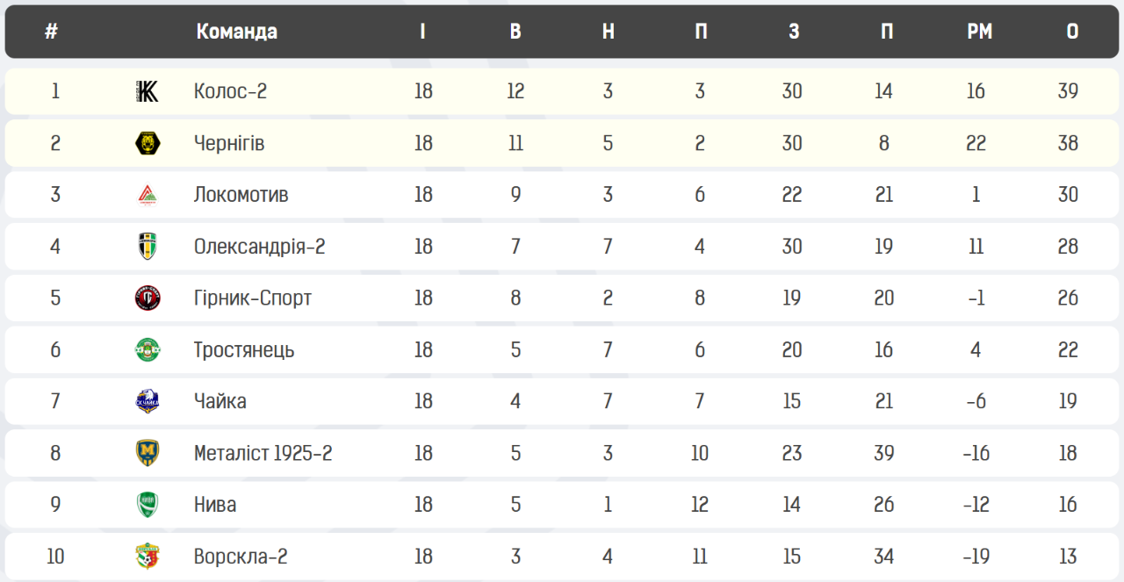Click the Тростянець green logo
Viewport: 1124px width, 582px height.
pos(148,350)
